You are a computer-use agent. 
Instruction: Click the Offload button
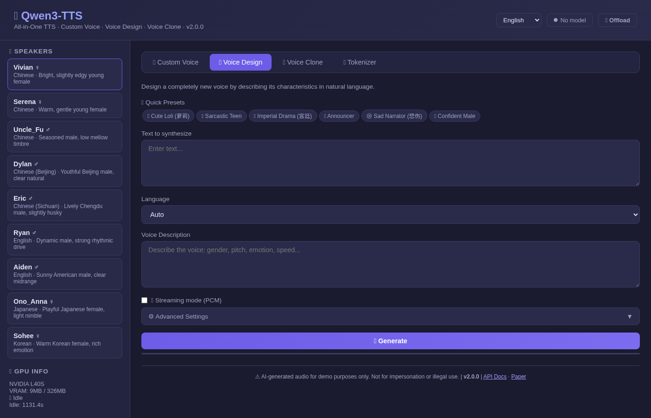tap(618, 20)
